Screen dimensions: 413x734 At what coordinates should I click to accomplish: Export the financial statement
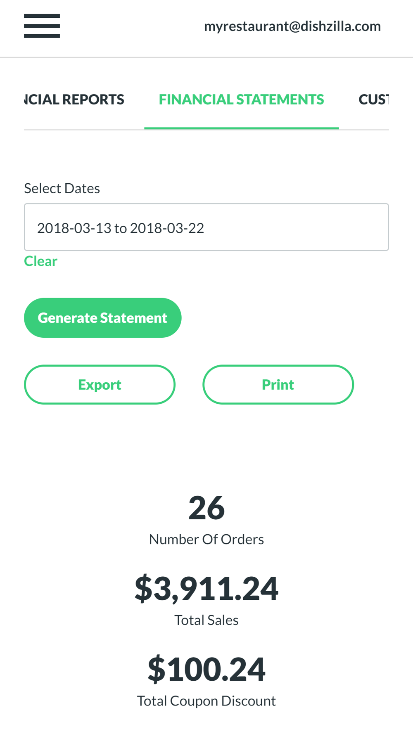pos(100,384)
